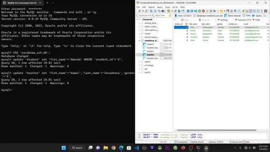Click the Sorting button
The height and width of the screenshot is (152, 270).
222,20
